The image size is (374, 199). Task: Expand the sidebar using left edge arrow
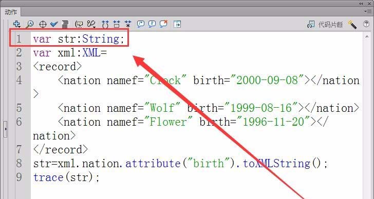(x=5, y=129)
